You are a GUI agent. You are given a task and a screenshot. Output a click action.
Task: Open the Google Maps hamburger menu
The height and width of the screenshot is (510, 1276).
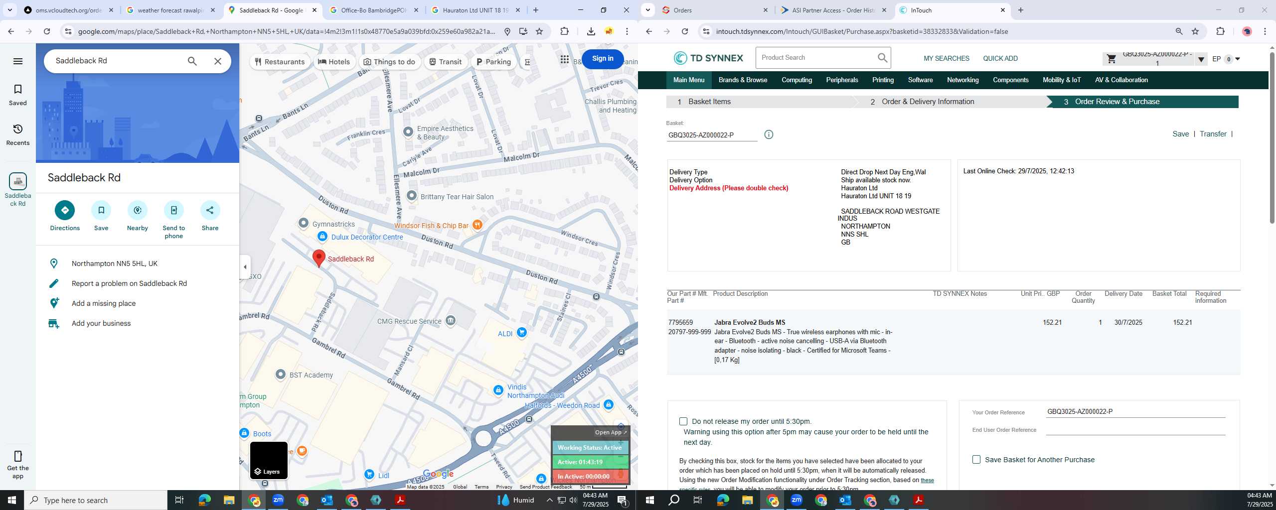pyautogui.click(x=18, y=61)
